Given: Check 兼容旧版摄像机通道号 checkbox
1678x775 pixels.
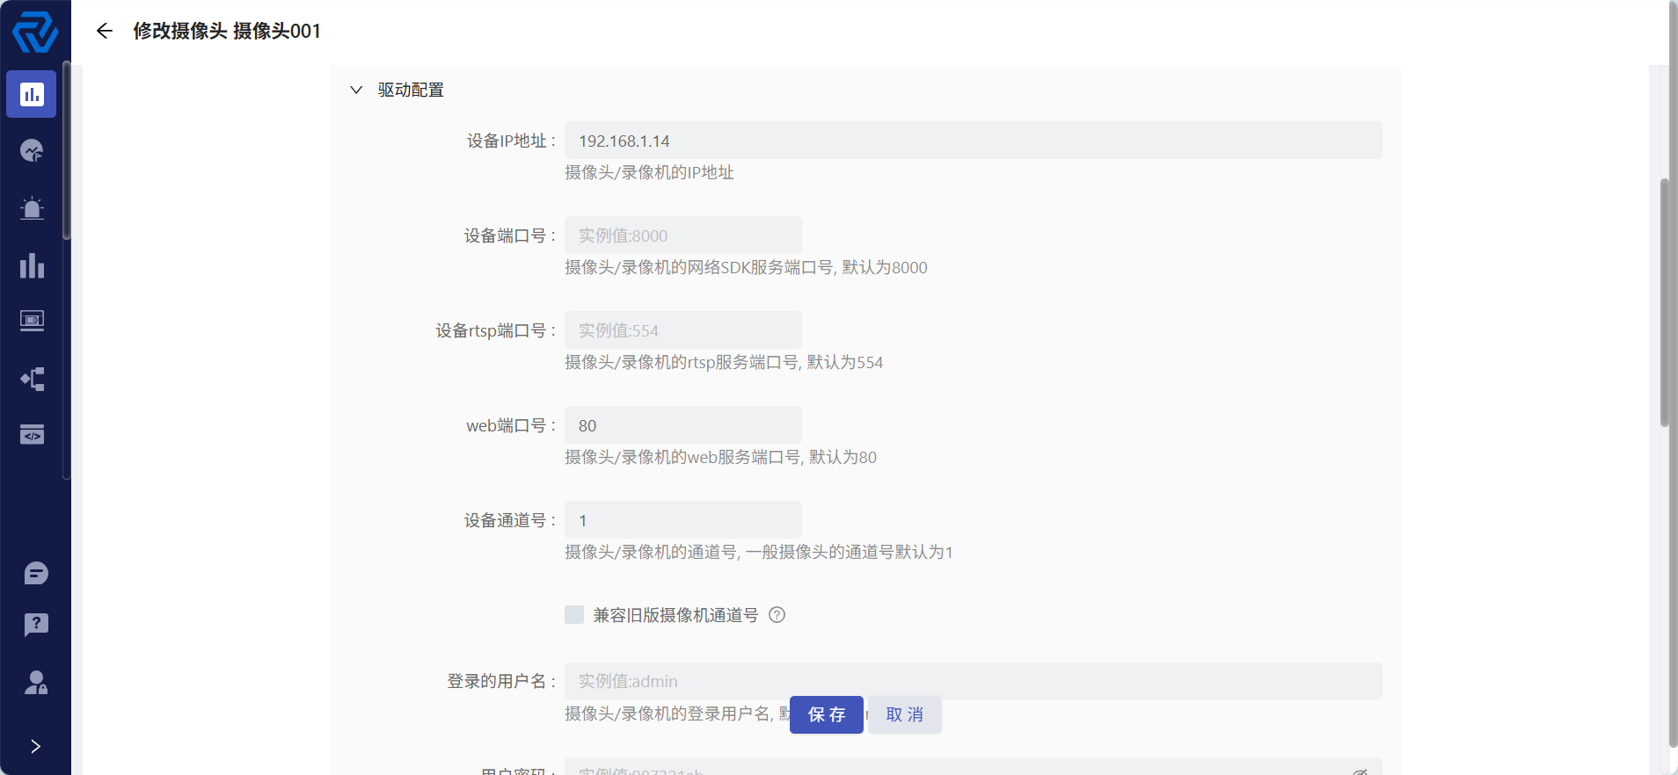Looking at the screenshot, I should 574,614.
